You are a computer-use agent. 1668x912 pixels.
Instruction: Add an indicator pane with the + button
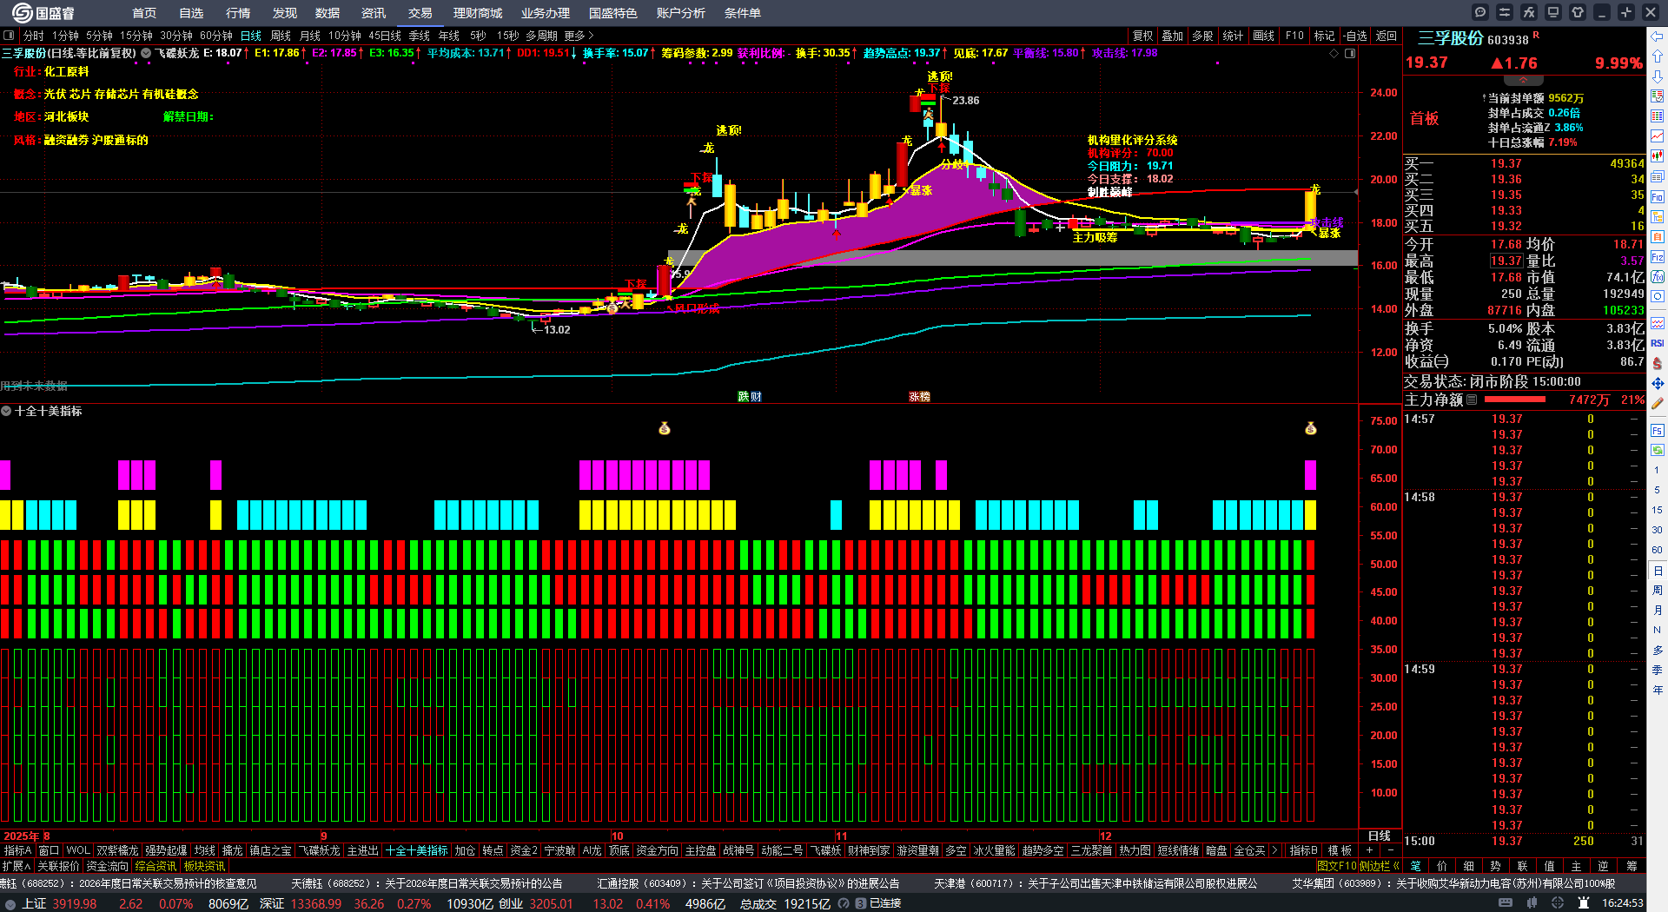[x=1370, y=851]
